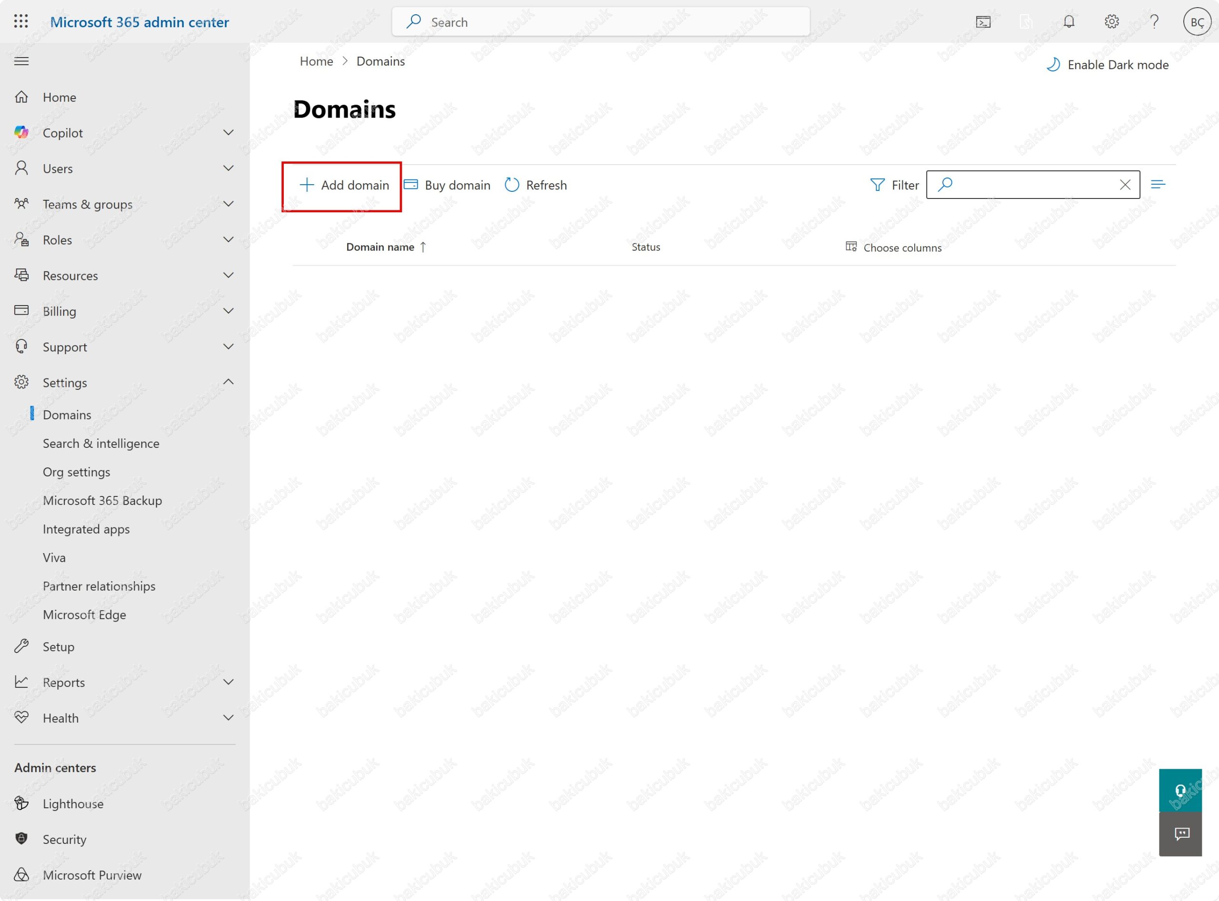Collapse the navigation menu hamburger icon

21,61
